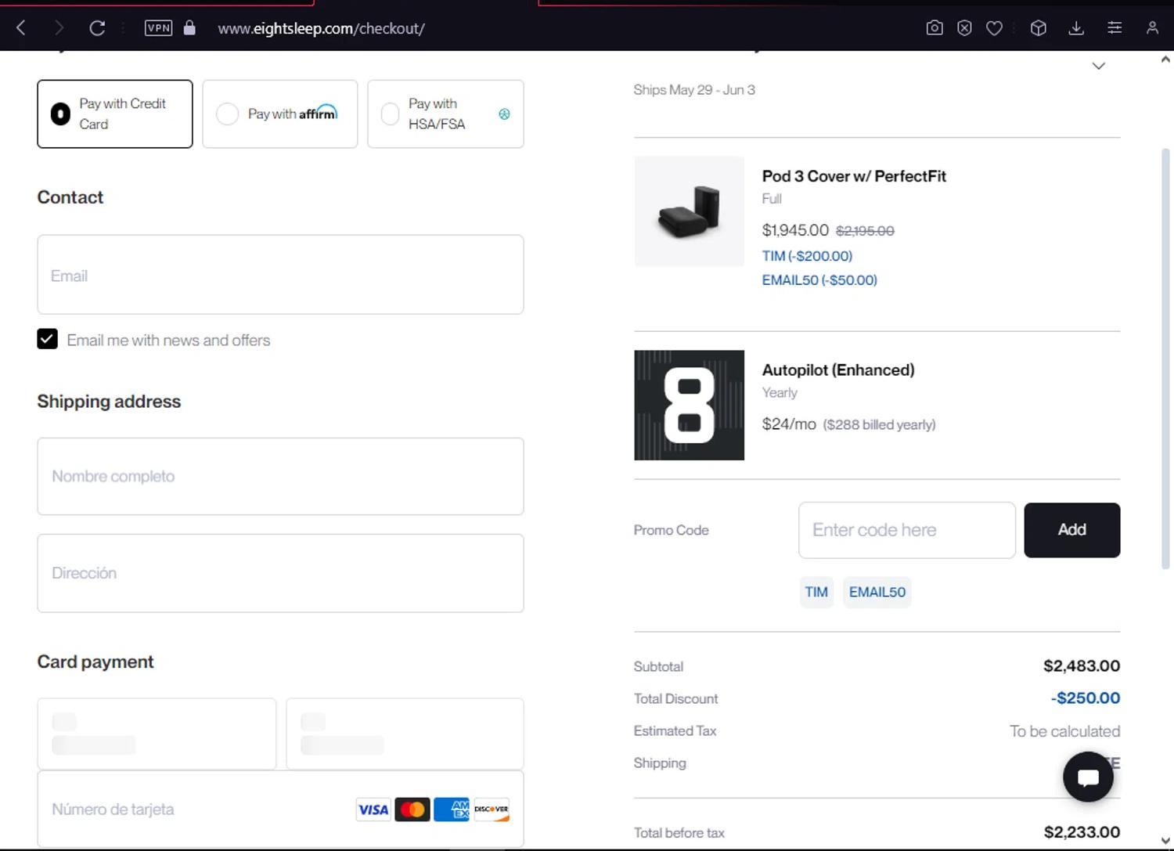Click HSA/FSA info badge icon
Screen dimensions: 1174x851
504,114
